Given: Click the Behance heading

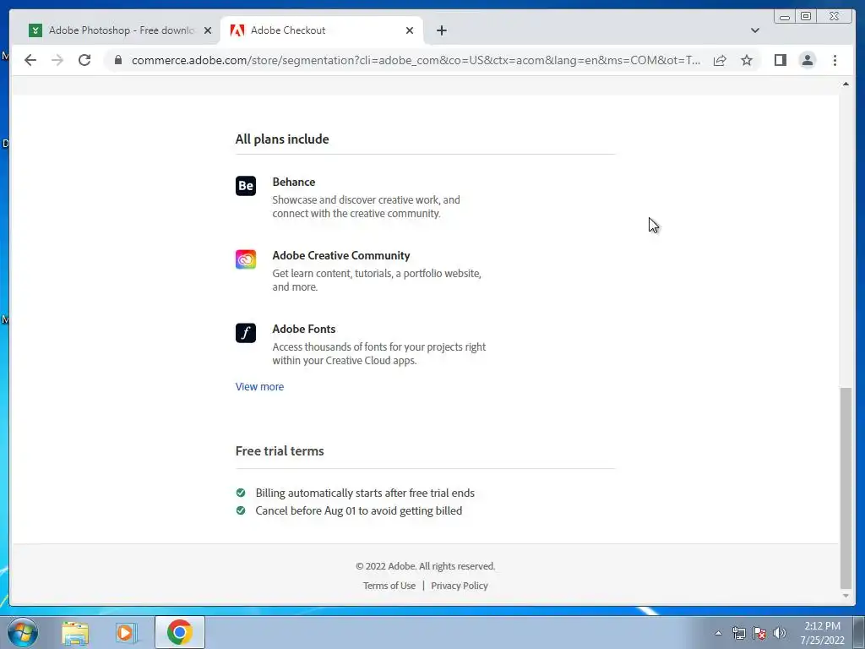Looking at the screenshot, I should pyautogui.click(x=293, y=183).
